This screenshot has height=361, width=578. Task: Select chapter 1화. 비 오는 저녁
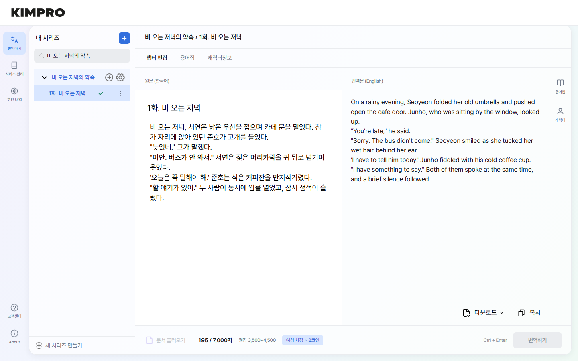point(67,93)
